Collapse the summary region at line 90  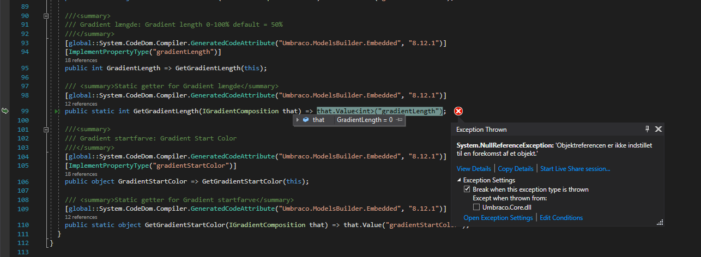(x=46, y=16)
